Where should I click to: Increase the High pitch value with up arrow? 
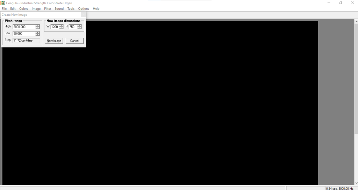coord(37,25)
